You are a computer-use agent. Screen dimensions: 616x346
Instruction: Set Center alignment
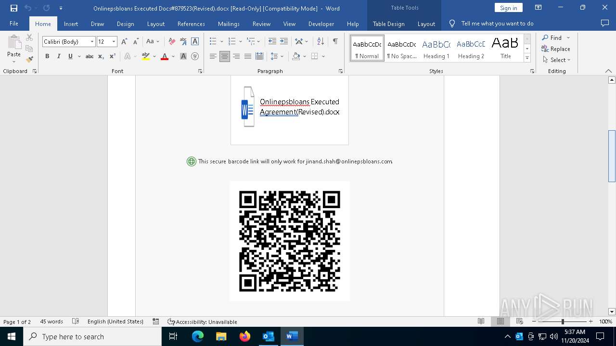225,56
